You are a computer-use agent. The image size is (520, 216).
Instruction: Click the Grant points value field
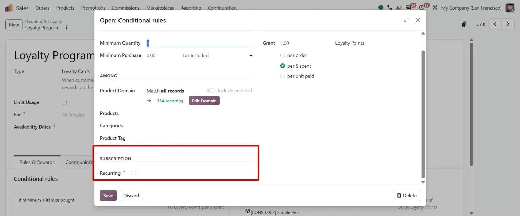[305, 43]
